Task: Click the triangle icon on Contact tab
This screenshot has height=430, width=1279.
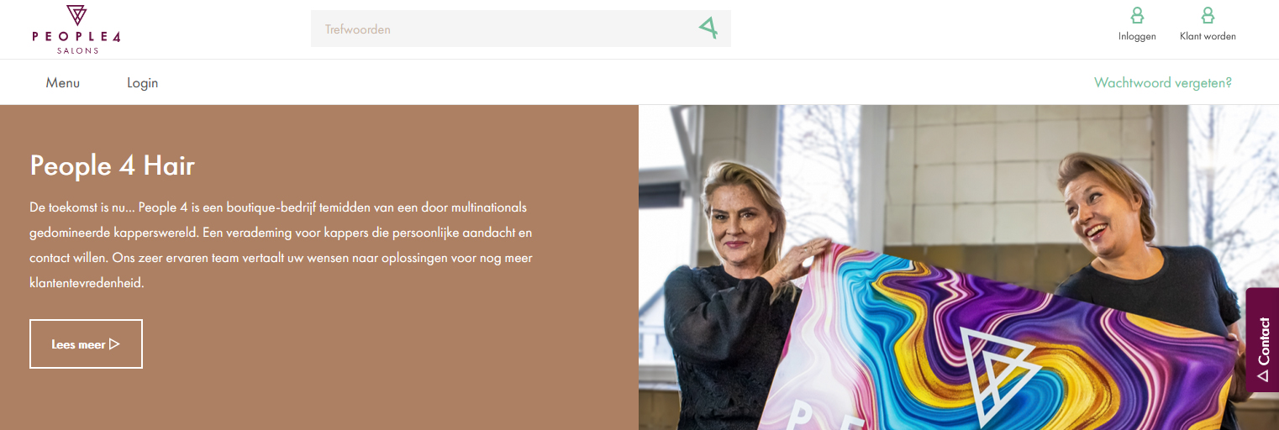Action: coord(1263,375)
